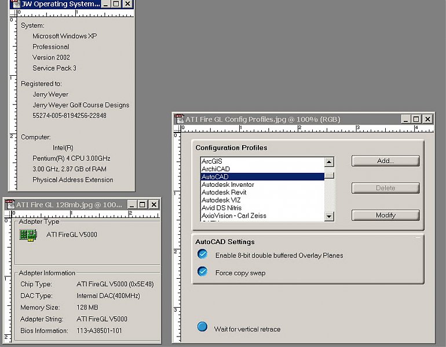Click the Jerry Weyer Golf Course Designs text

tap(81, 105)
